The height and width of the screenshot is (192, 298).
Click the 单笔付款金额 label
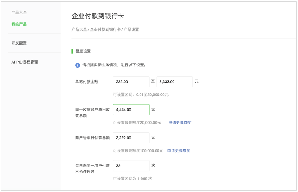(x=87, y=82)
